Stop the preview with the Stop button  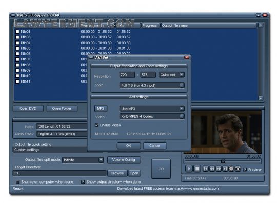[x=197, y=169]
